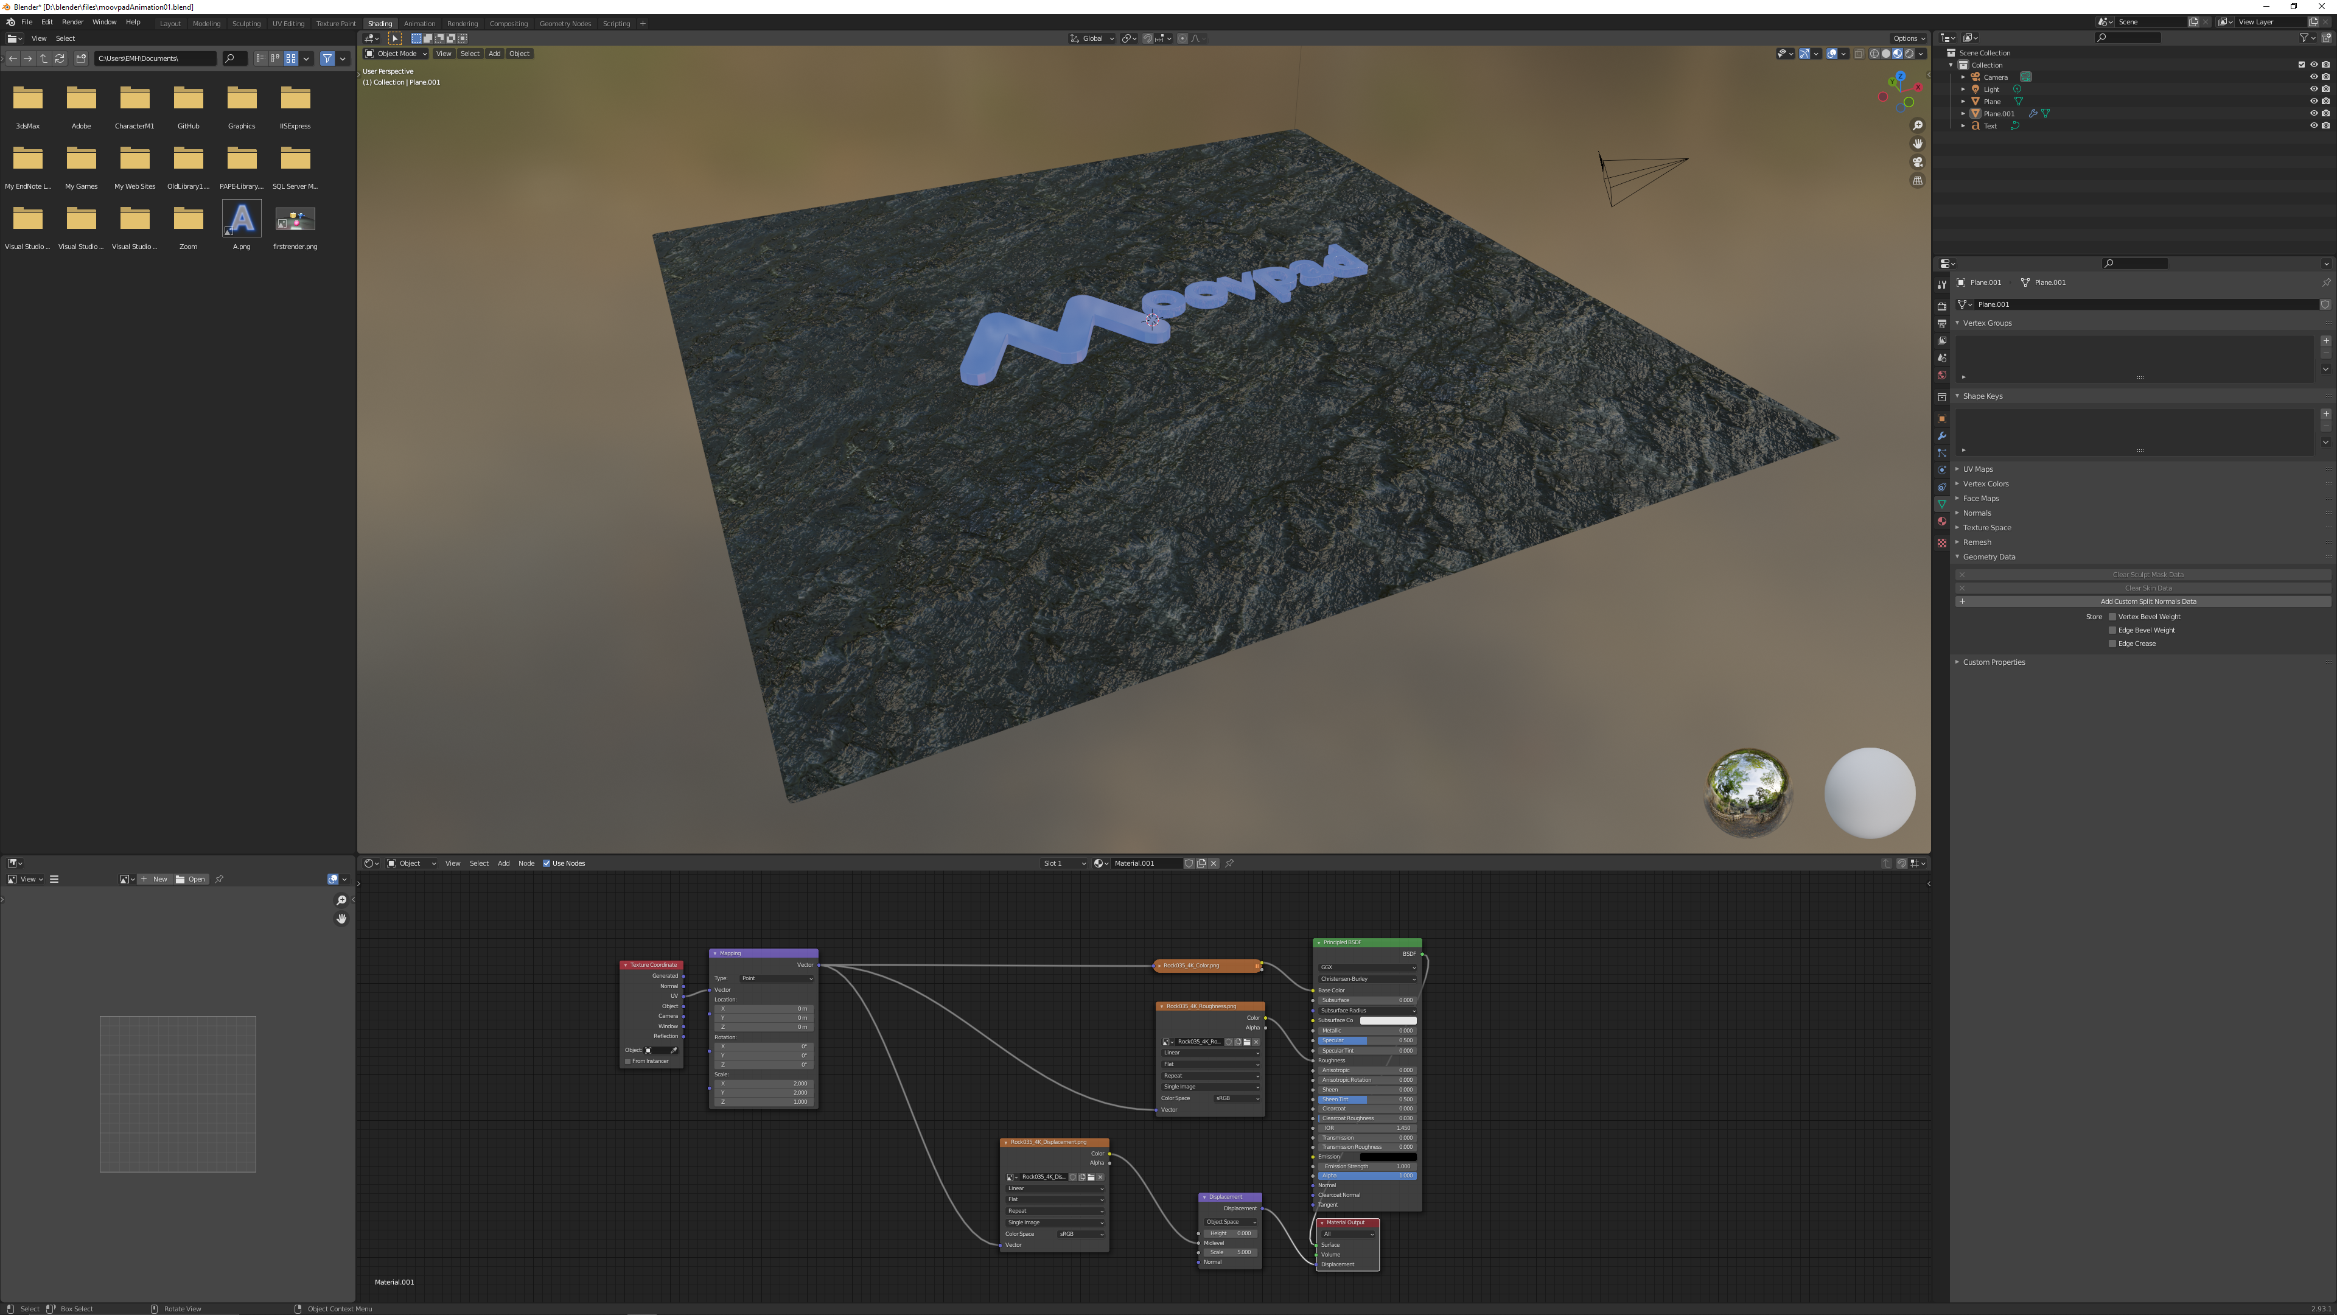Click Add Custom Split Normals Data button
2337x1315 pixels.
click(2142, 601)
